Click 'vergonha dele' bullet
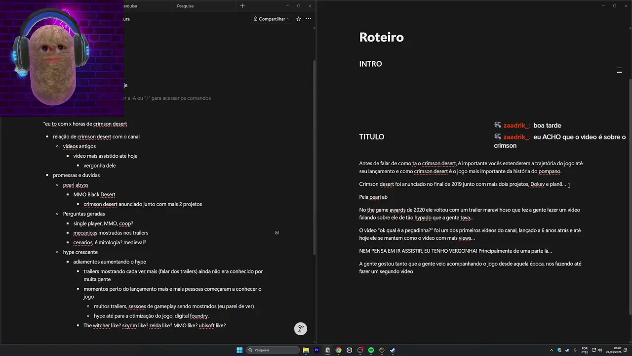This screenshot has height=356, width=632. coord(99,166)
